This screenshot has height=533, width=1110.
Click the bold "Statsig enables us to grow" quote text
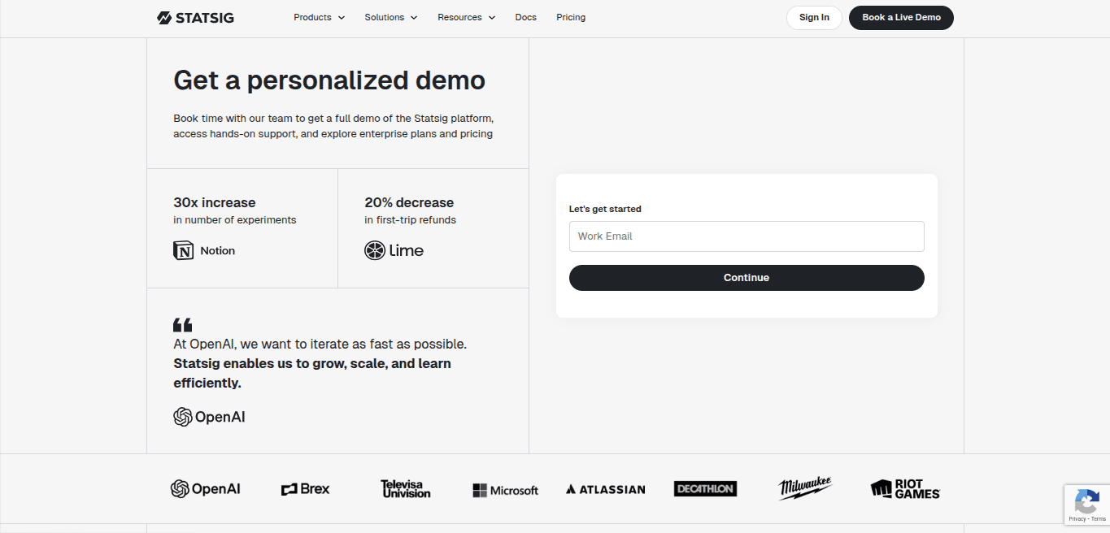312,373
